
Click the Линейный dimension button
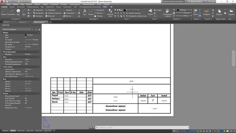click(99, 10)
